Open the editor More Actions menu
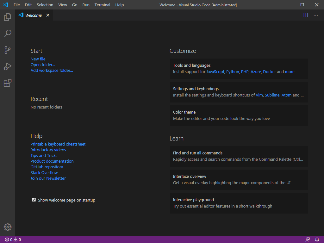This screenshot has width=324, height=243. click(x=315, y=15)
